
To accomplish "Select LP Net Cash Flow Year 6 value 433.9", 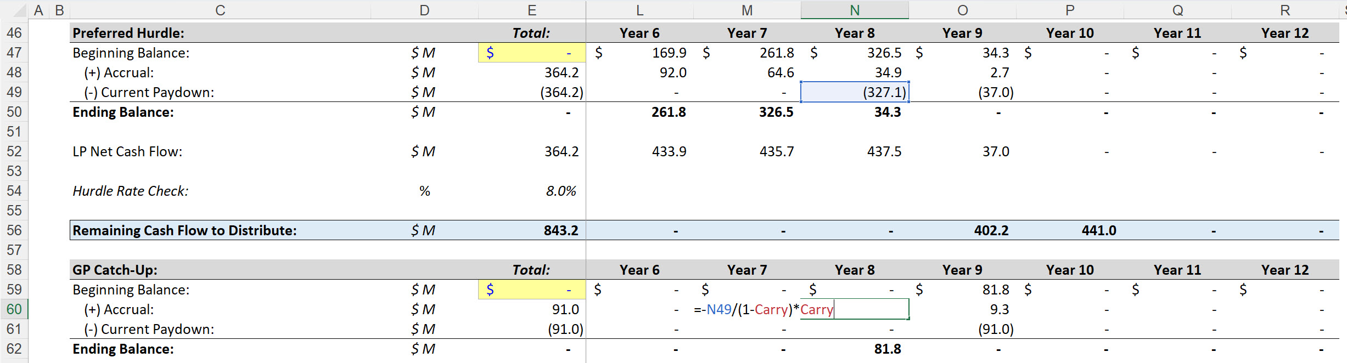I will [669, 151].
